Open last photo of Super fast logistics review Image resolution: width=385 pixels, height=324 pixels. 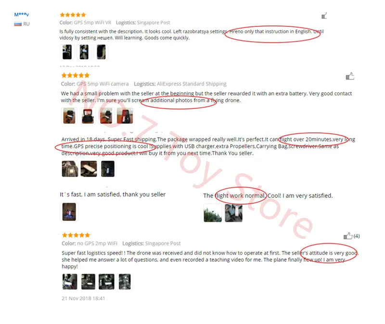(x=125, y=282)
